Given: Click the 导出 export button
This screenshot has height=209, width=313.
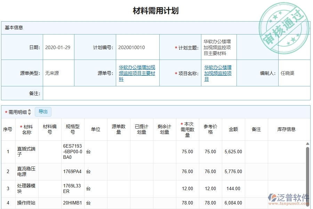Looking at the screenshot, I should pos(43,111).
